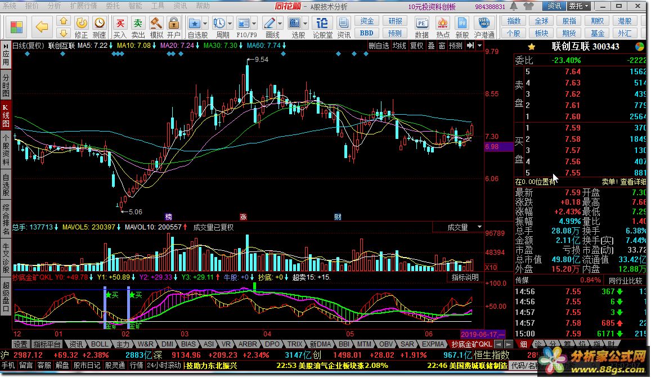
Task: Open the F10/F9 info icon
Action: (244, 23)
